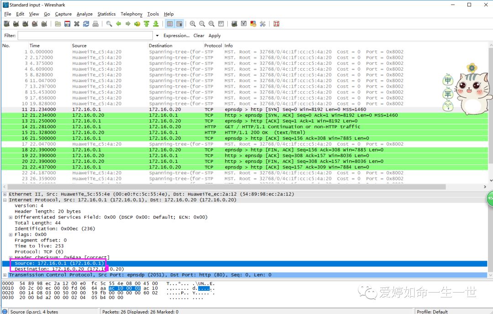493x314 pixels.
Task: Edit coloring rules icon
Action: point(253,24)
